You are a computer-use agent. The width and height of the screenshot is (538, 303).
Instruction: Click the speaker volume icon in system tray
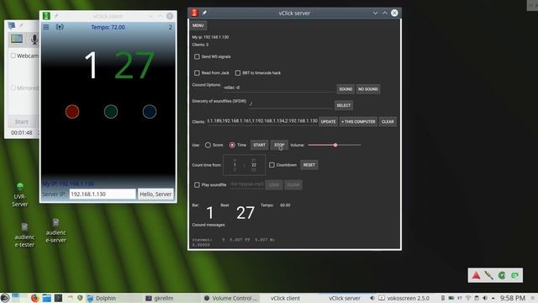tap(485, 298)
